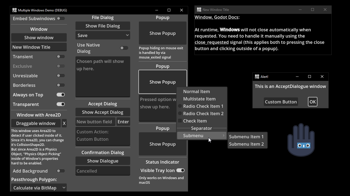
Task: Turn off the Visible Tray Icon toggle
Action: [180, 170]
